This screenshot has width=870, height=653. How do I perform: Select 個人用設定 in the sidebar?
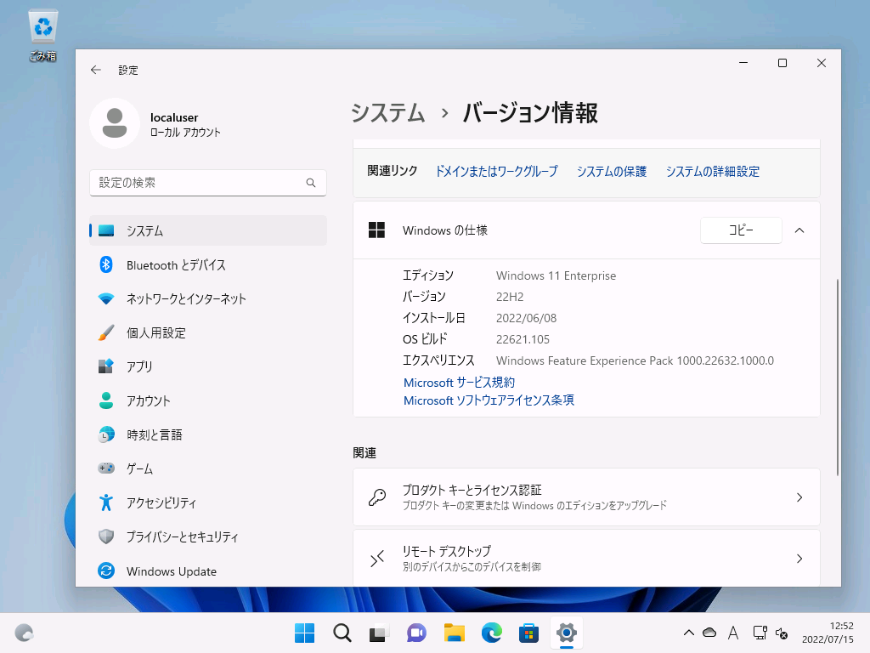tap(155, 333)
